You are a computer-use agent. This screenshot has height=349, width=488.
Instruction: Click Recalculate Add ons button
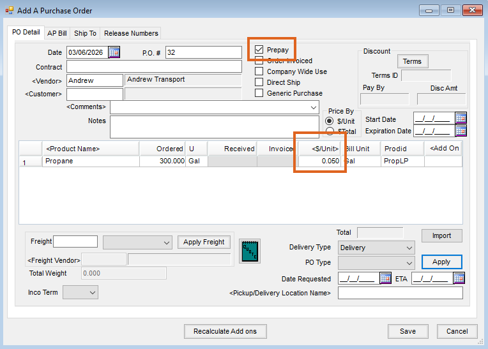click(225, 331)
